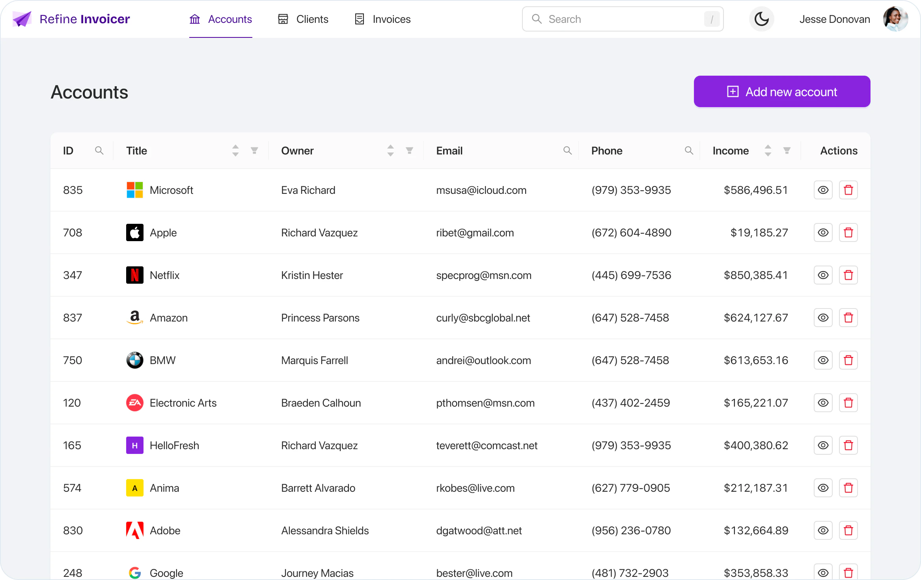
Task: Open the Income column filter
Action: (787, 150)
